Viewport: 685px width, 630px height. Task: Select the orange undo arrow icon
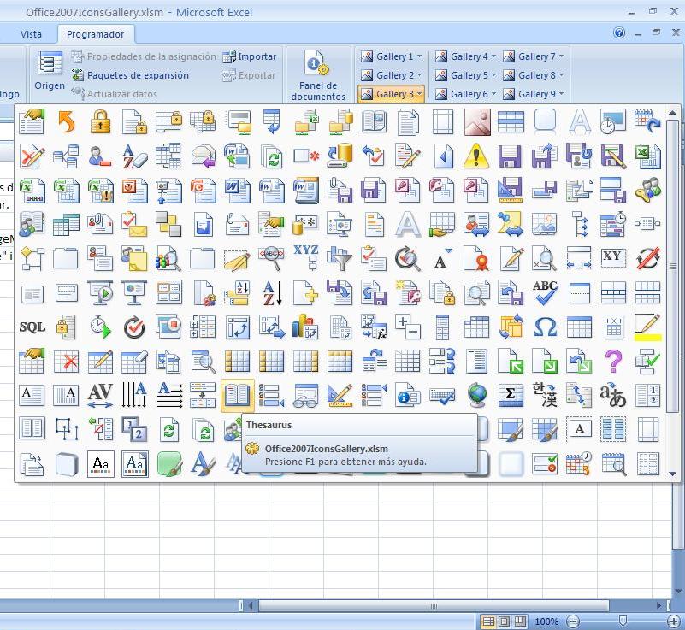[66, 122]
